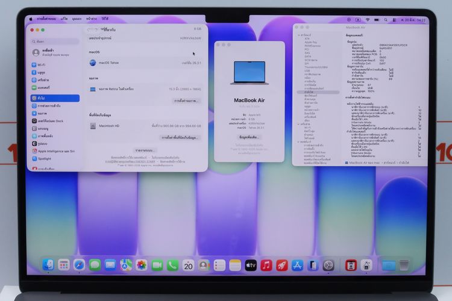
Task: Click the Spotlight magnifier in menu bar
Action: pos(386,20)
